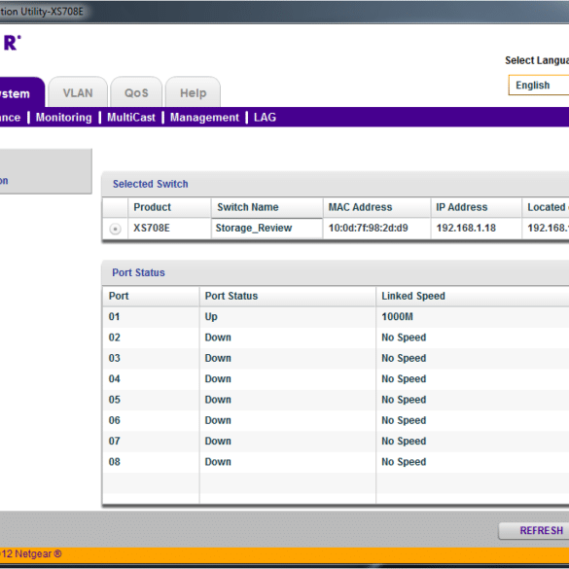Click the 1000M linked speed value
Screen dimensions: 569x569
pos(397,317)
